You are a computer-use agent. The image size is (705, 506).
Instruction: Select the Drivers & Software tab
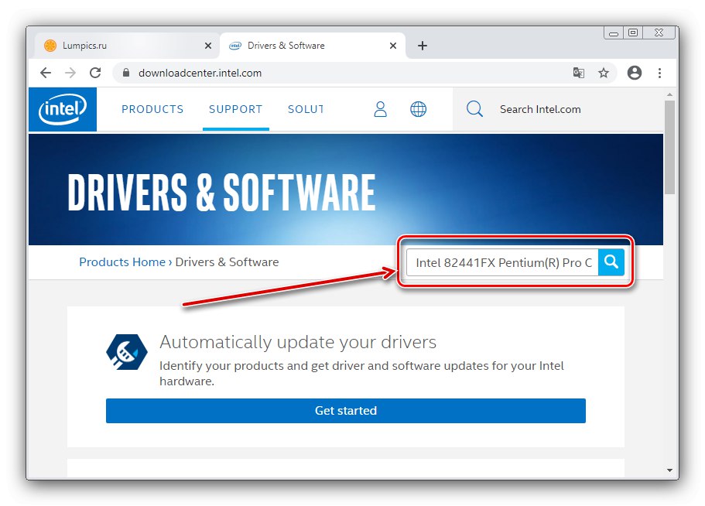313,46
